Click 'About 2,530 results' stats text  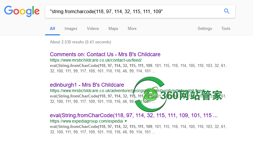(81, 42)
